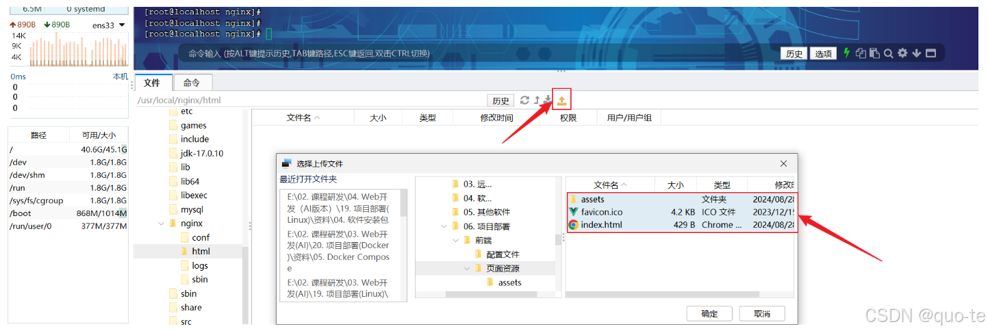Click the window-frame icon at terminal toolbar end
The height and width of the screenshot is (333, 988).
(x=930, y=53)
